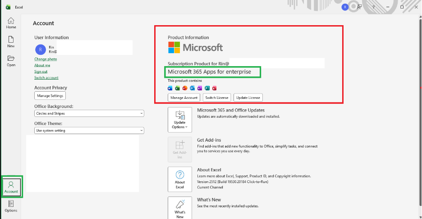Click the Publisher product icon

[207, 88]
